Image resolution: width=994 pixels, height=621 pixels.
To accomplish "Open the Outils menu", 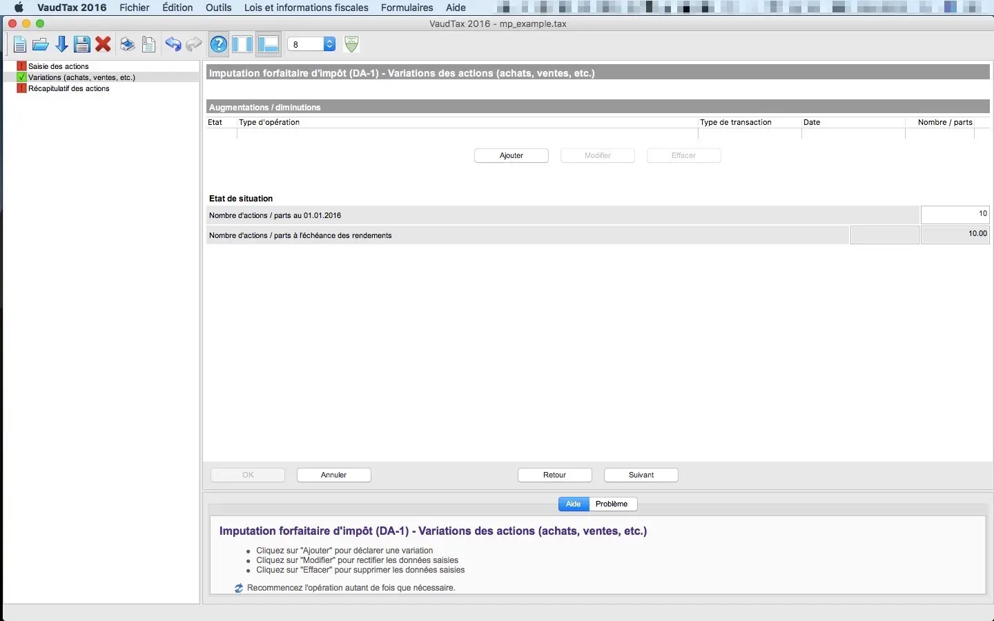I will 219,8.
